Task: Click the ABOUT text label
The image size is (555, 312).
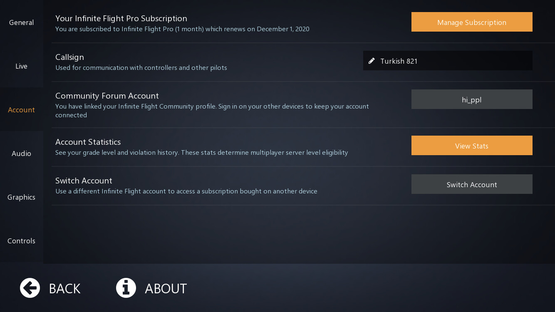Action: coord(166,288)
